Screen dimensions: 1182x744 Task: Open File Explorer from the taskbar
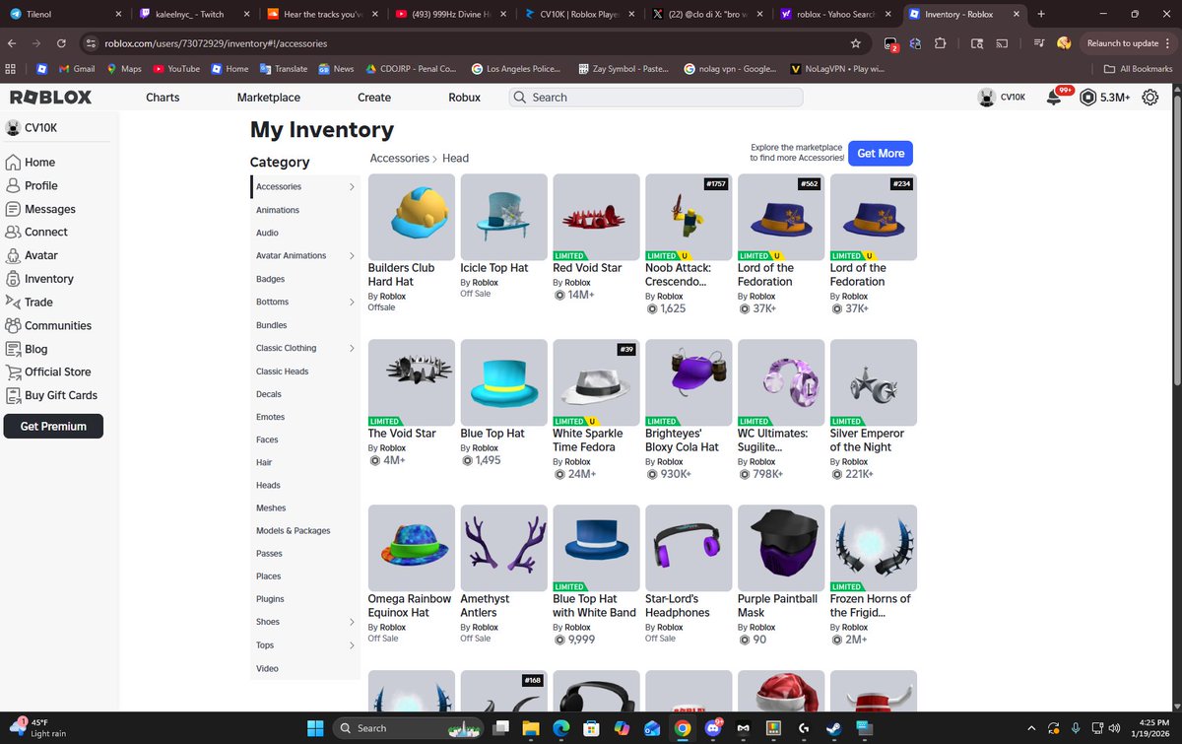(531, 728)
